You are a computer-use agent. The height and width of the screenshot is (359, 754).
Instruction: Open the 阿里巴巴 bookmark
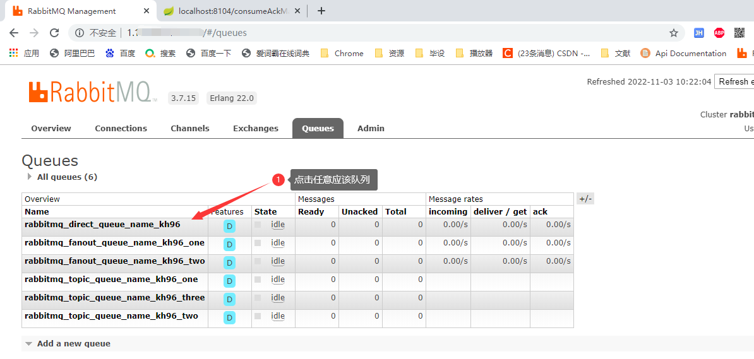coord(72,54)
